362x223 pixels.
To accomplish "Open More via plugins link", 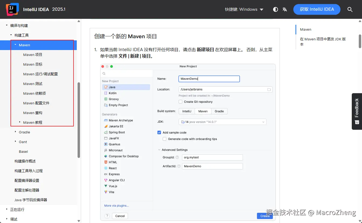I will click(x=117, y=206).
